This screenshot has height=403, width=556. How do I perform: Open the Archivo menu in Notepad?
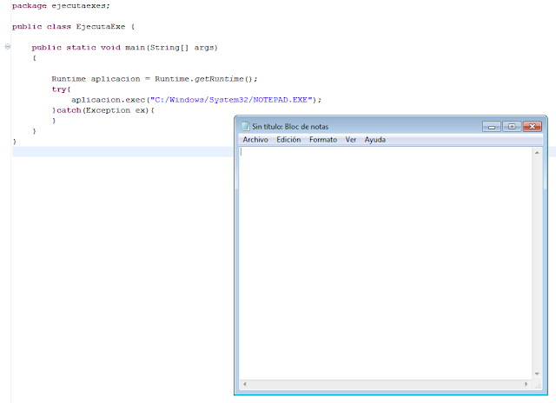coord(255,140)
